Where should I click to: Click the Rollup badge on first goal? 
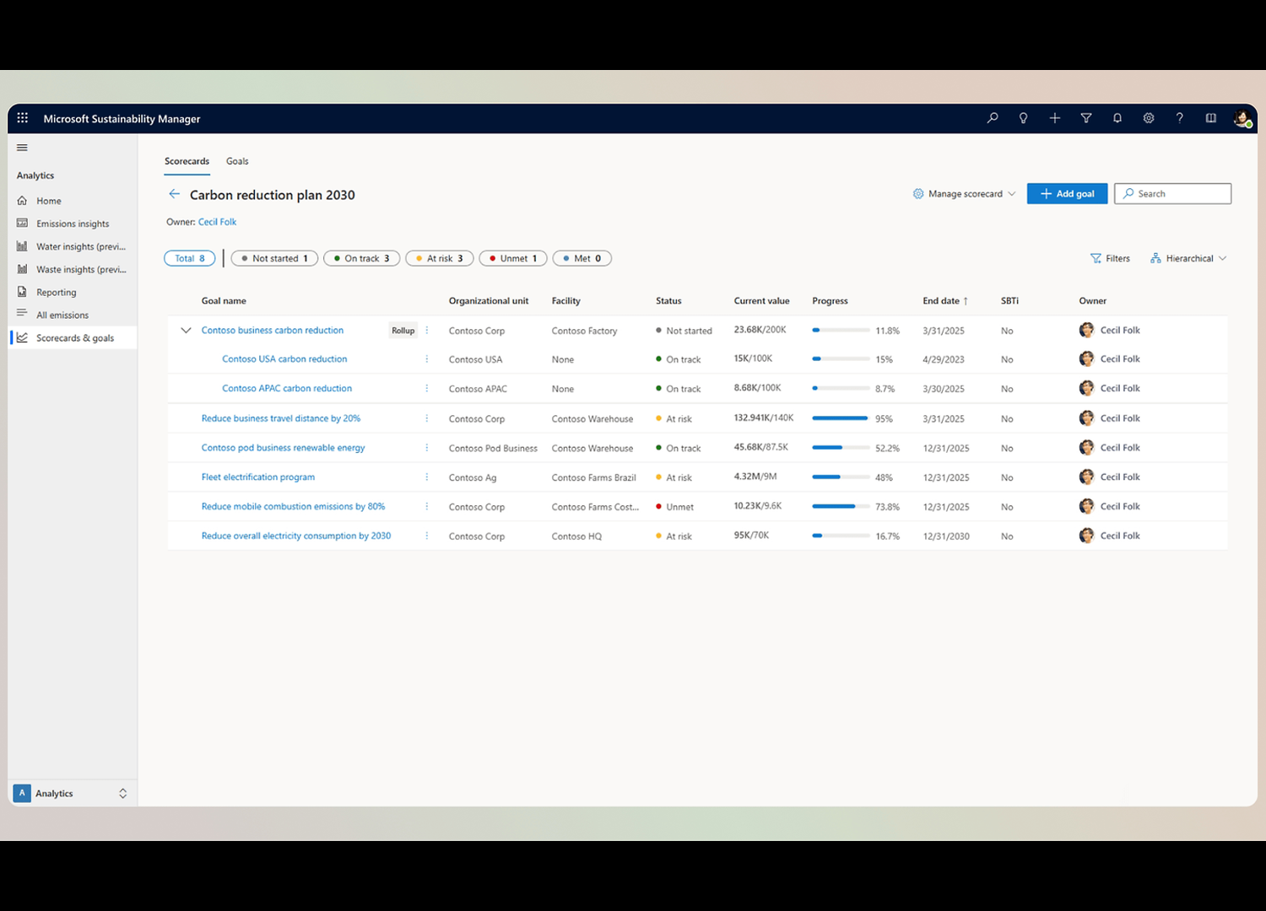403,331
